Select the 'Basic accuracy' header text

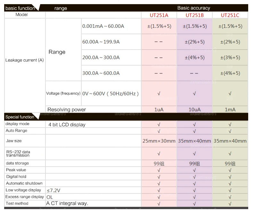[194, 8]
